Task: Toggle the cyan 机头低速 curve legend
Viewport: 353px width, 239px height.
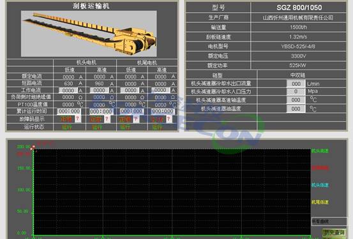Action: (320, 185)
